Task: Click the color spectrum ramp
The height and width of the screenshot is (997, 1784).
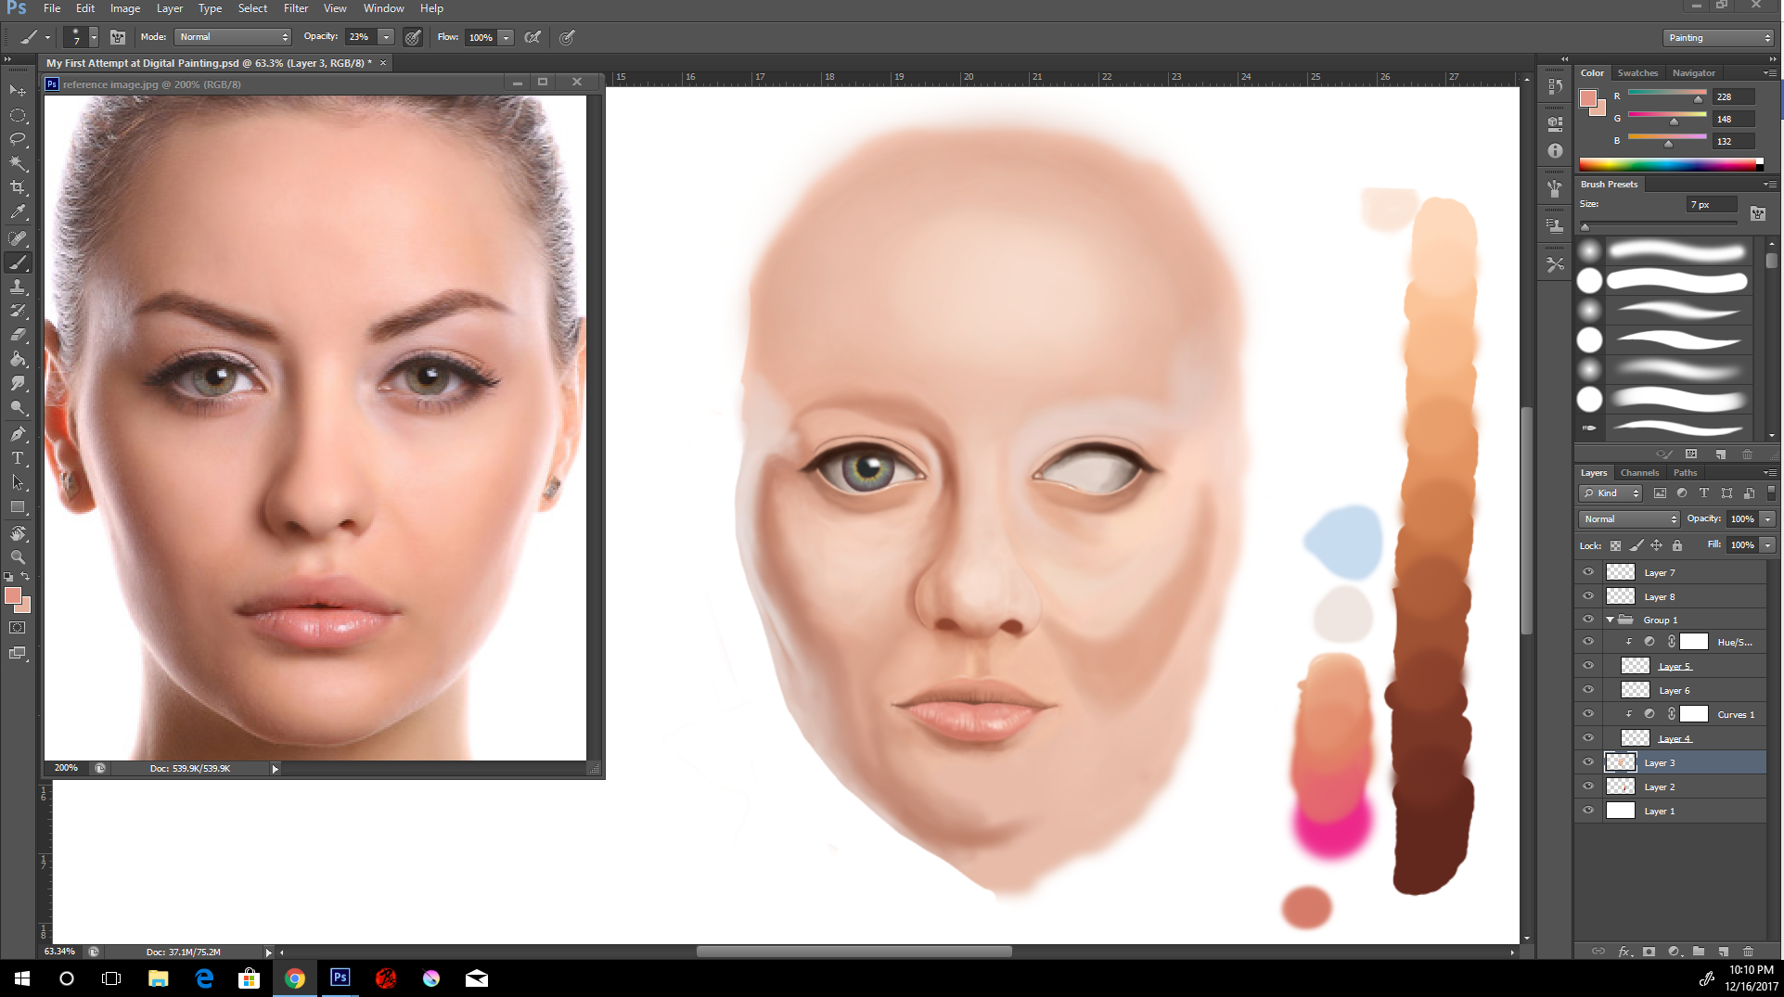Action: click(x=1672, y=165)
